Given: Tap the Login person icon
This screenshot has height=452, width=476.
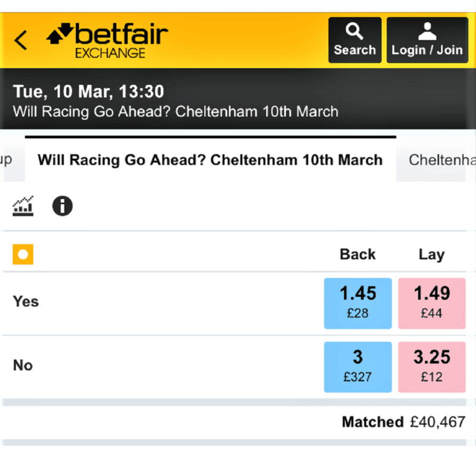Looking at the screenshot, I should (427, 31).
